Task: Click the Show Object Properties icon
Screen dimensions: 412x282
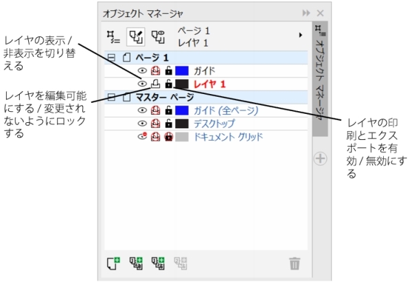Action: [112, 34]
